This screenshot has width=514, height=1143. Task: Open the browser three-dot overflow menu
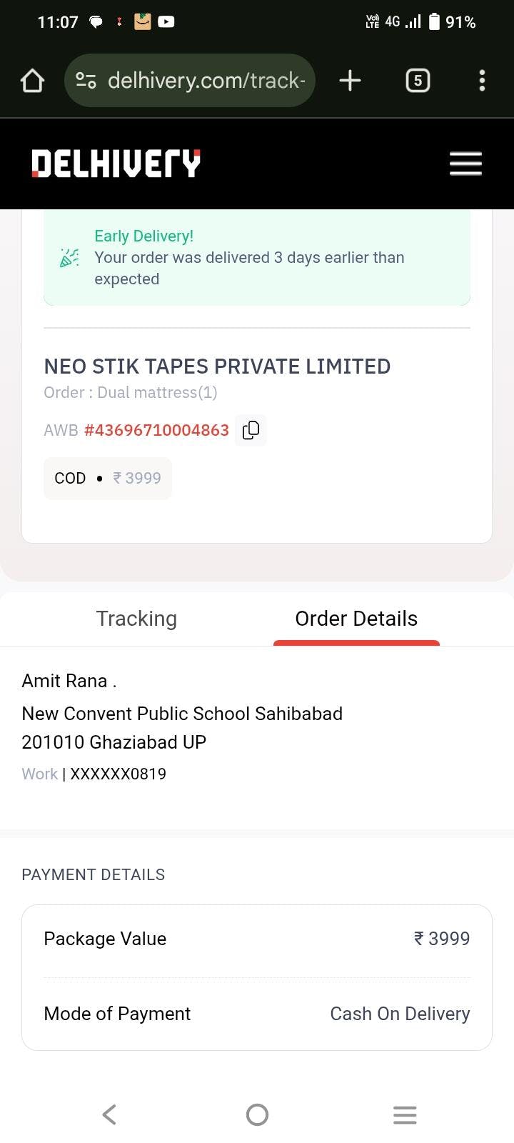(482, 81)
